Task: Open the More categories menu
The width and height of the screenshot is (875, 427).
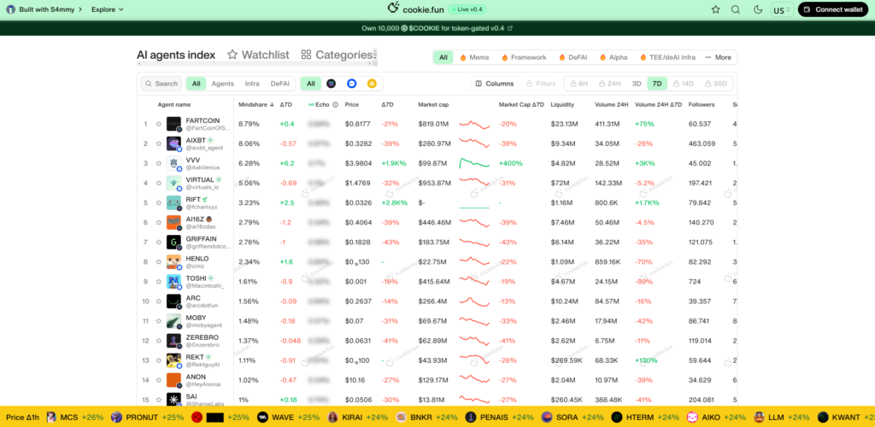Action: pyautogui.click(x=718, y=57)
